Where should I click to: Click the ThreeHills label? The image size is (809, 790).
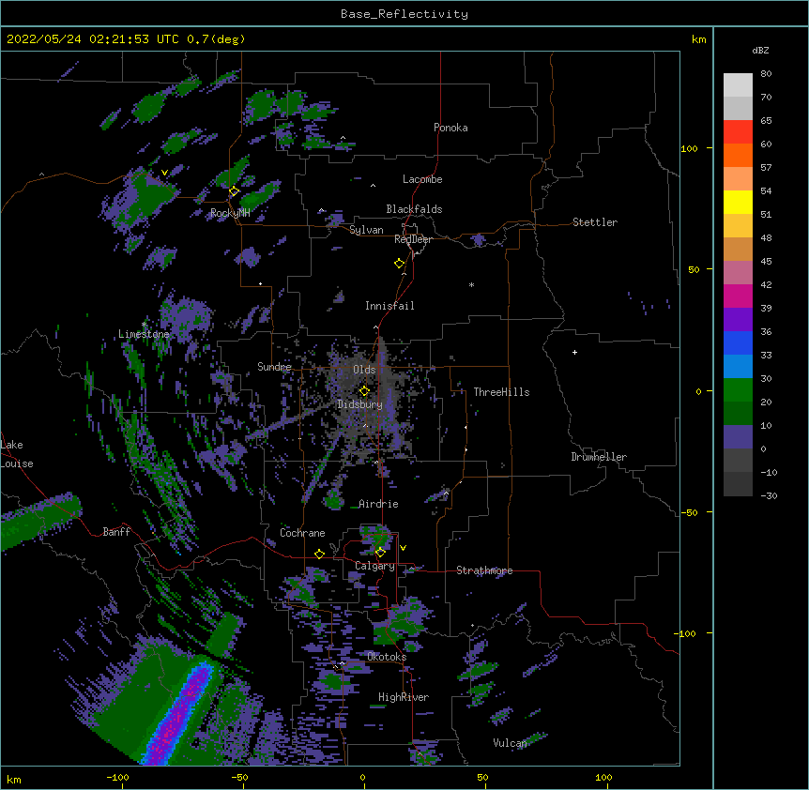point(501,392)
